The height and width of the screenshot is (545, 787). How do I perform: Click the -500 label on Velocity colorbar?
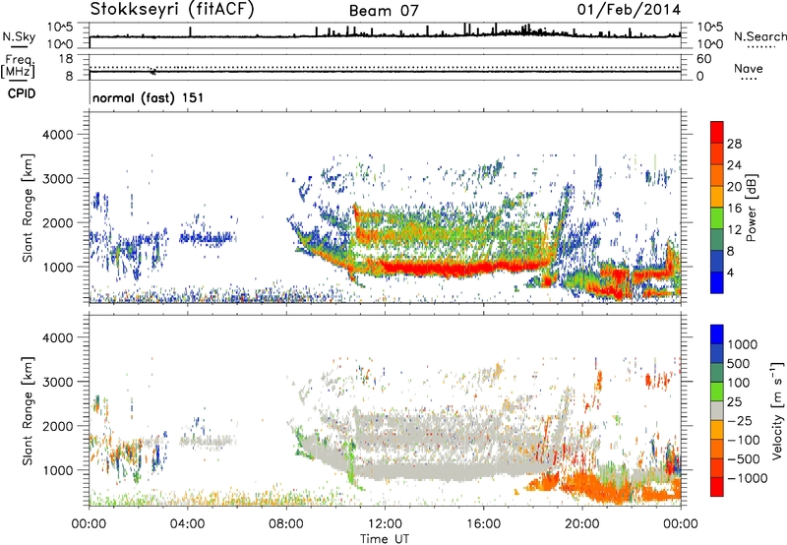click(744, 458)
